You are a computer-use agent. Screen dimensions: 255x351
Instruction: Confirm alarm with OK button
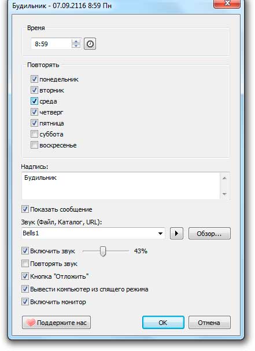(163, 322)
